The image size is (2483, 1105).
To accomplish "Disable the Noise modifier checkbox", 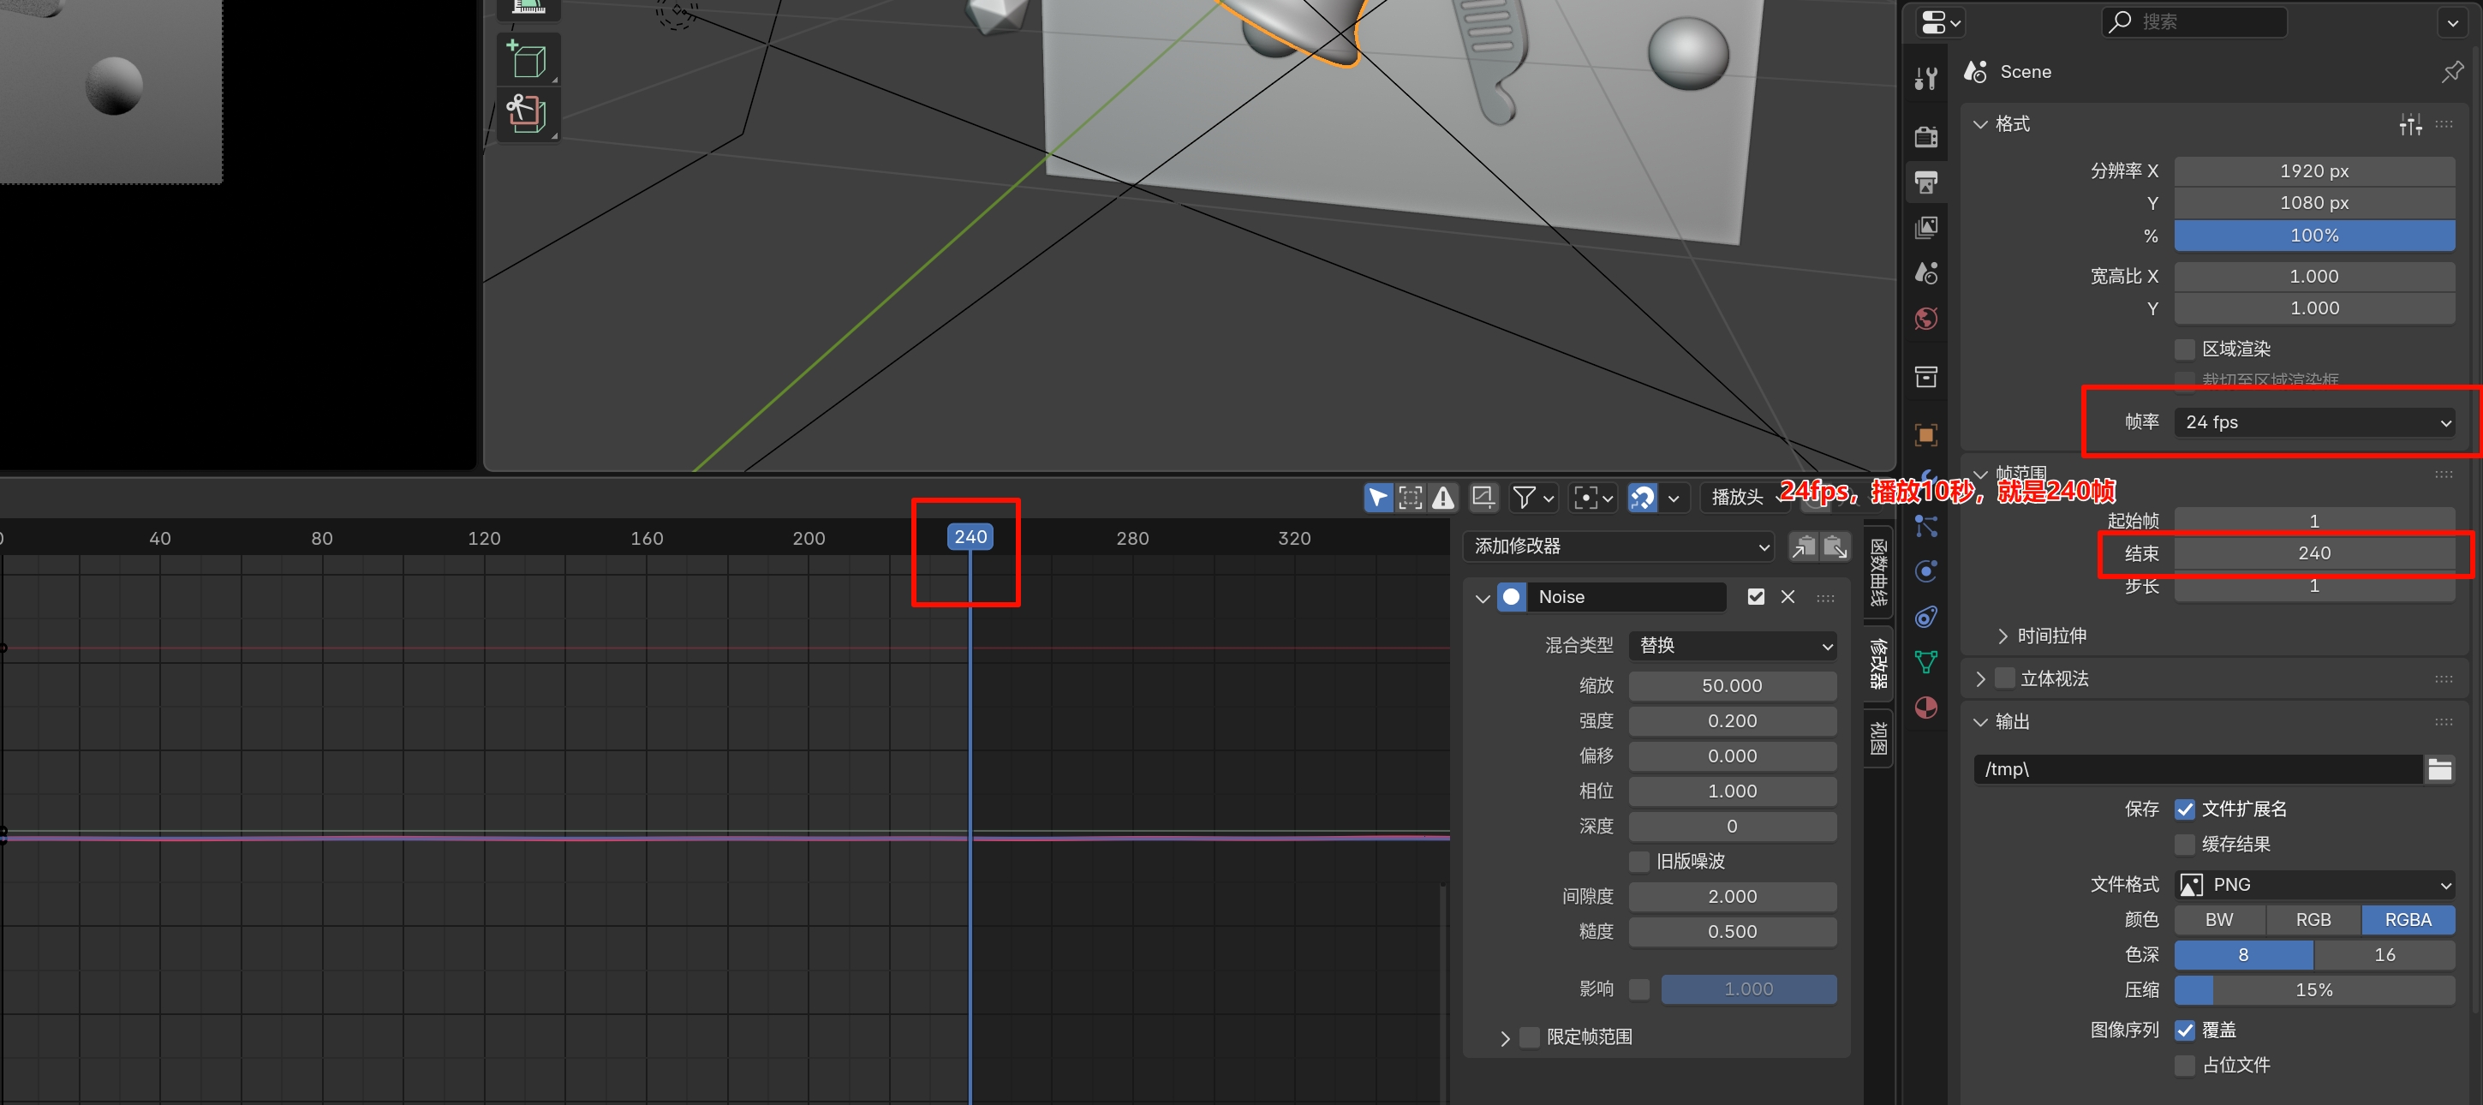I will (x=1755, y=597).
